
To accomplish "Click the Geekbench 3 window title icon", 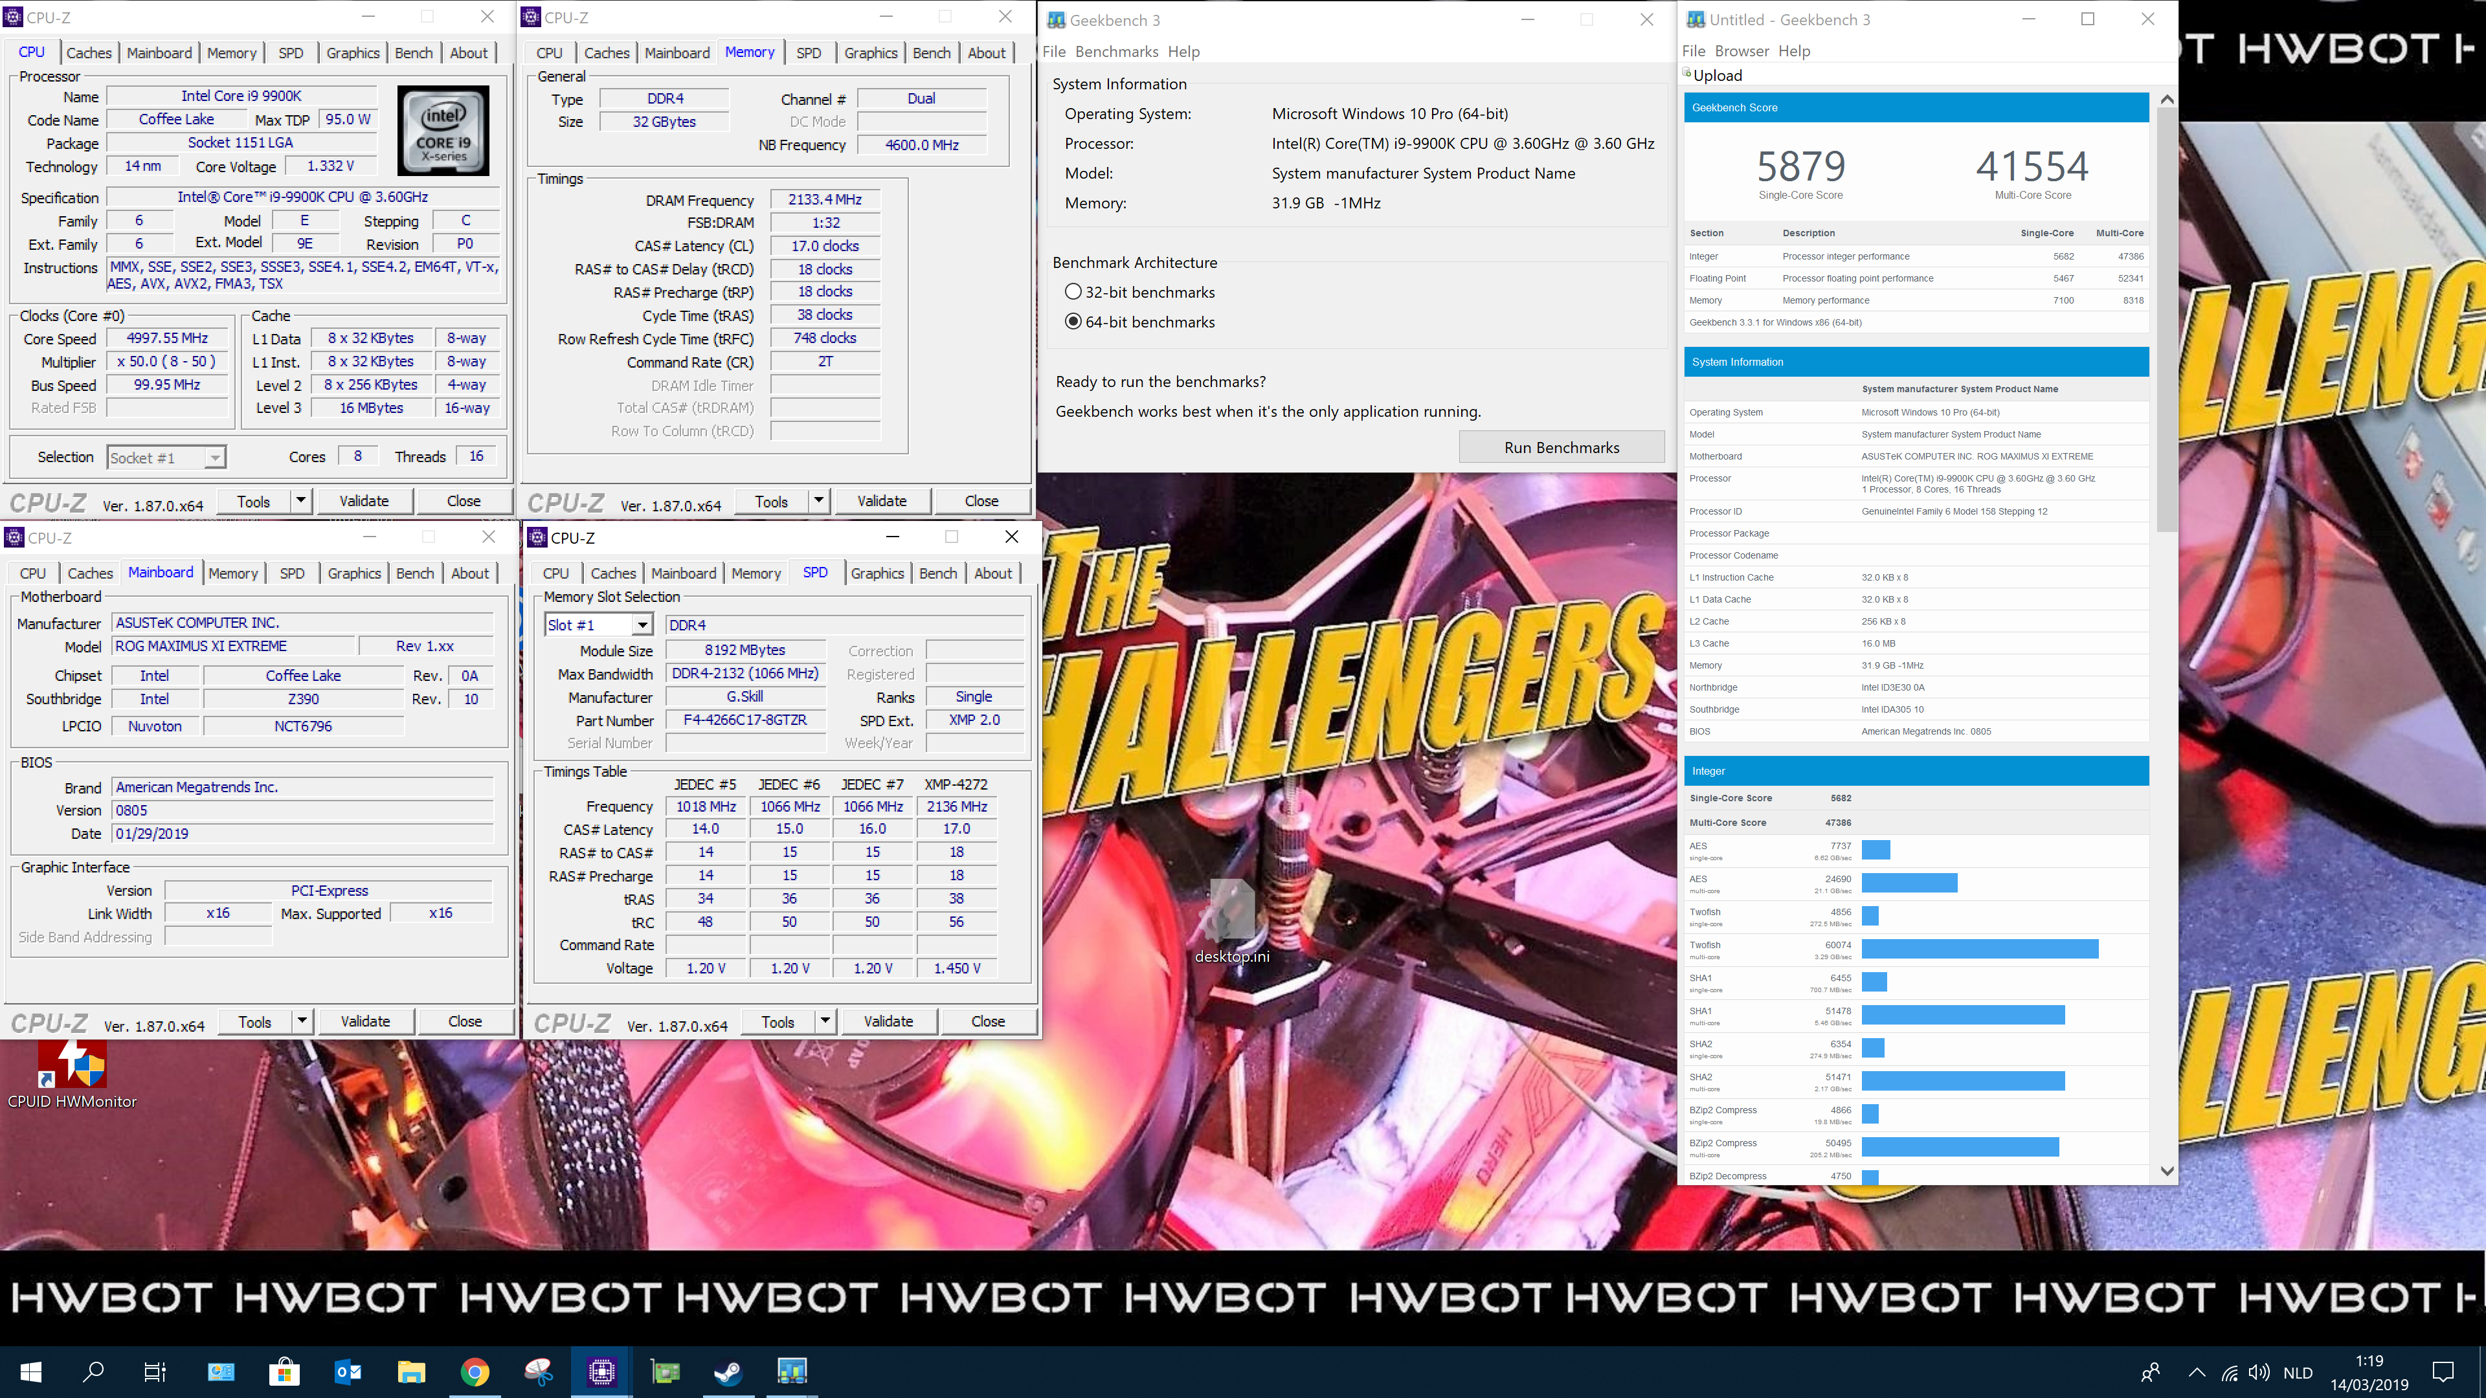I will (1056, 19).
